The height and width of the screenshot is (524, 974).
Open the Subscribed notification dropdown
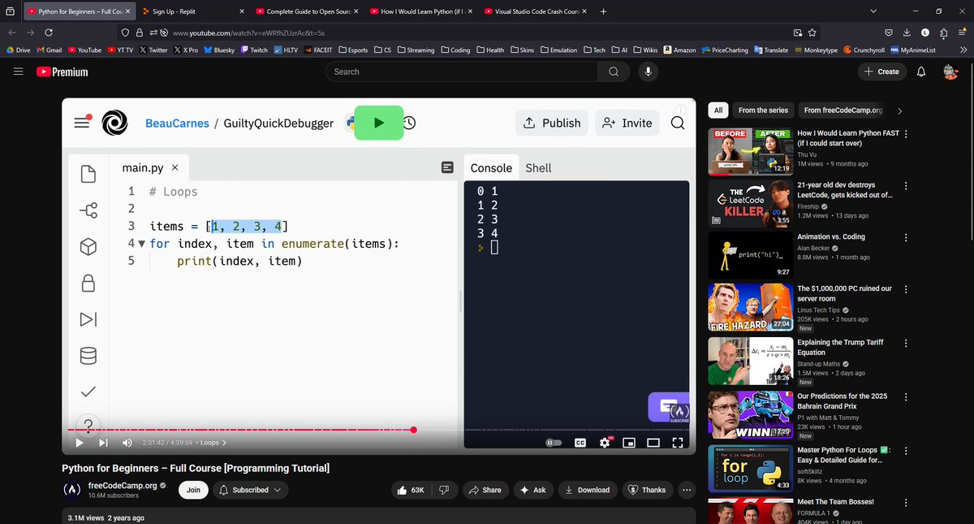click(x=250, y=490)
